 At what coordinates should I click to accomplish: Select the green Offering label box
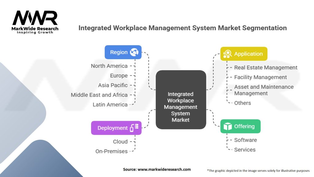[x=240, y=126]
